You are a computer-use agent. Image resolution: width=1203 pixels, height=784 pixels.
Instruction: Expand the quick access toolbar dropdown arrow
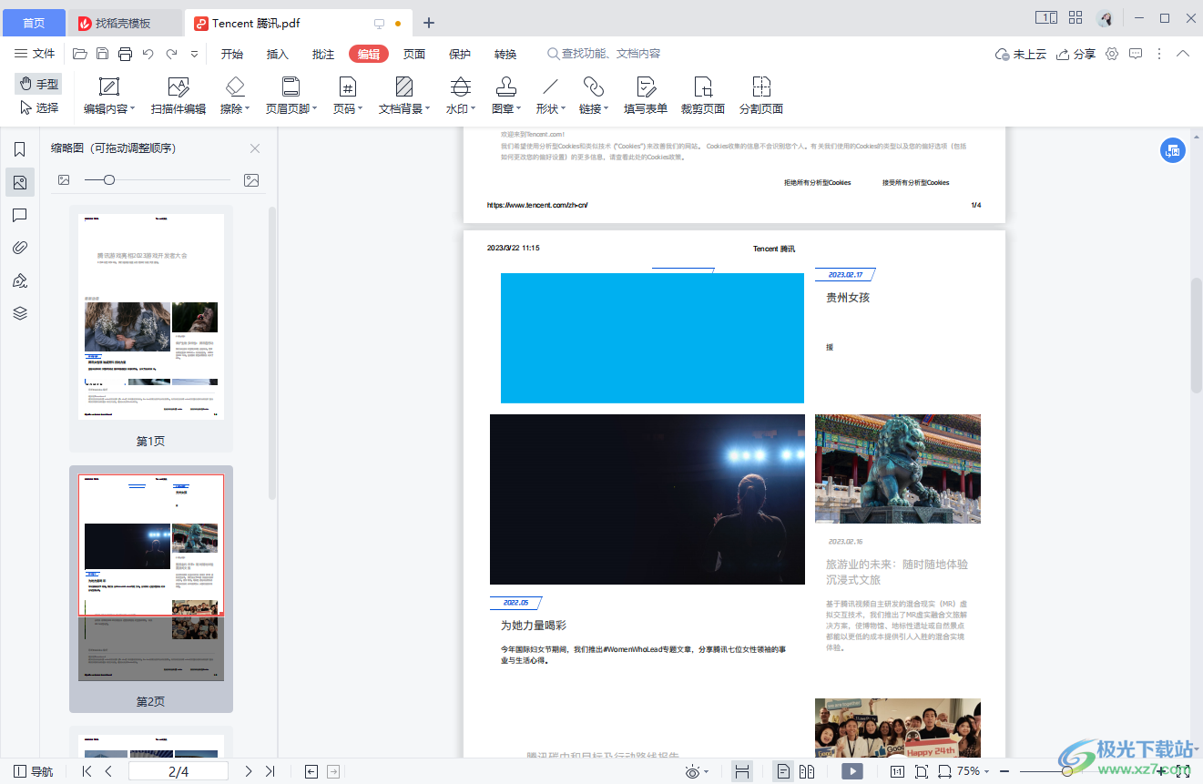[194, 55]
